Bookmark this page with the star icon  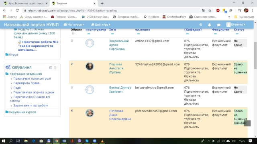click(x=210, y=10)
